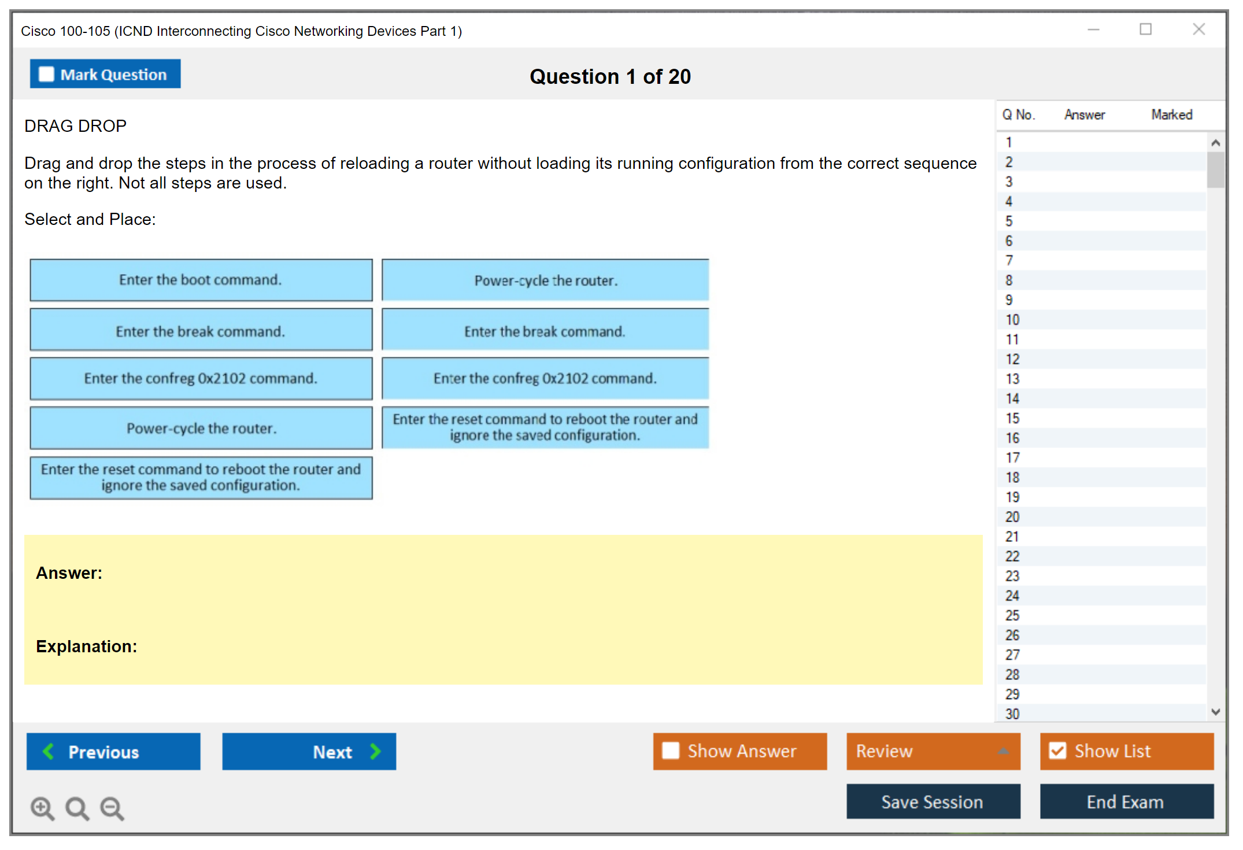Viewport: 1243px width, 850px height.
Task: Enable the Show Answer checkbox
Action: [671, 751]
